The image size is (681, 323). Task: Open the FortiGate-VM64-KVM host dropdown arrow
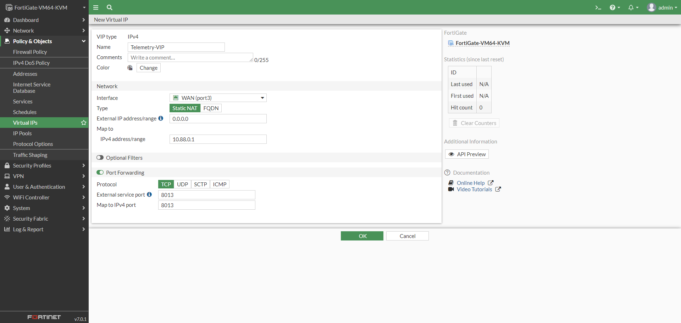point(84,7)
